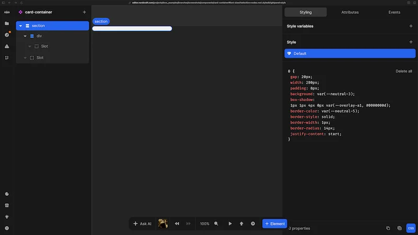Screen dimensions: 418x235
Task: Click the circular icon after the upload arrow
Action: (x=253, y=224)
